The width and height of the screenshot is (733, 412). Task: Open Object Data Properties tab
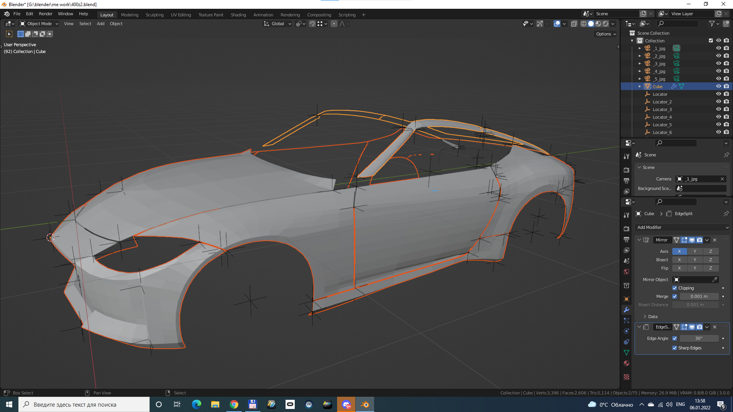(626, 352)
